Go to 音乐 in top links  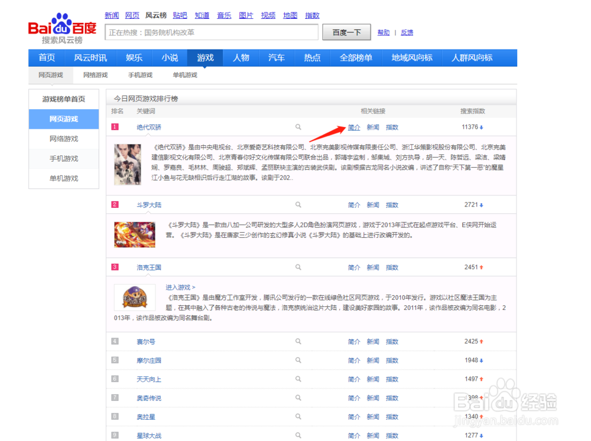point(224,15)
